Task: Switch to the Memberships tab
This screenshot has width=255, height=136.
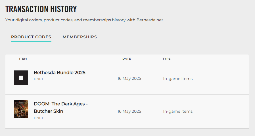Action: [x=80, y=37]
